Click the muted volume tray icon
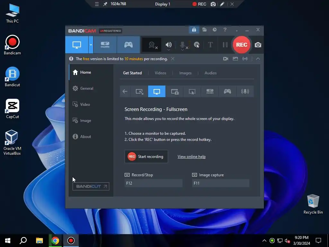This screenshot has width=329, height=247. tap(288, 241)
